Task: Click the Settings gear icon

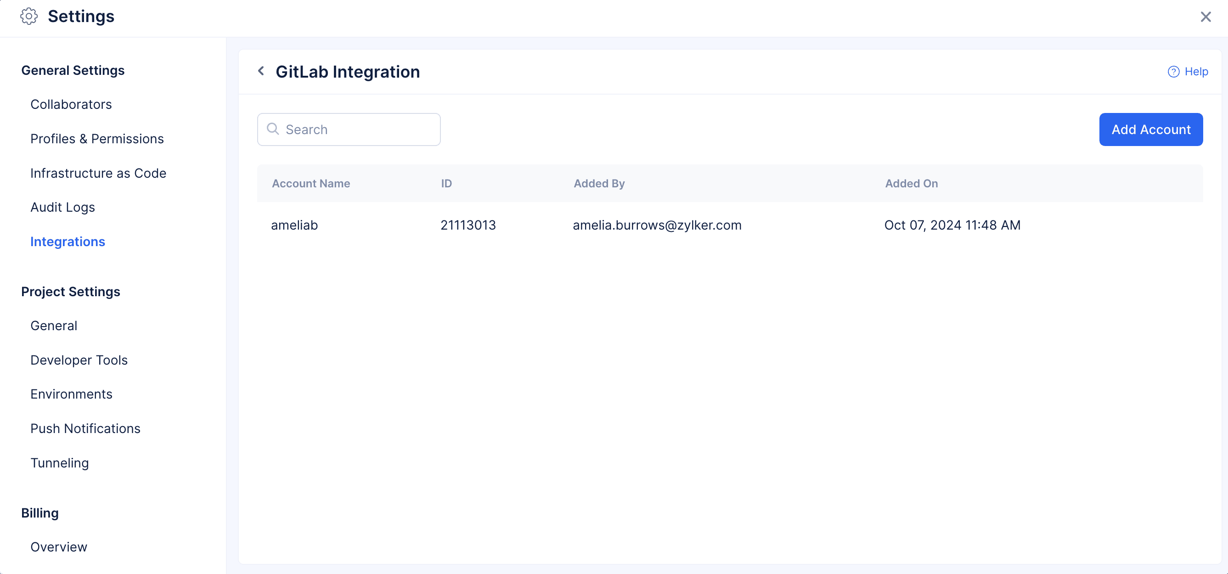Action: pos(28,16)
